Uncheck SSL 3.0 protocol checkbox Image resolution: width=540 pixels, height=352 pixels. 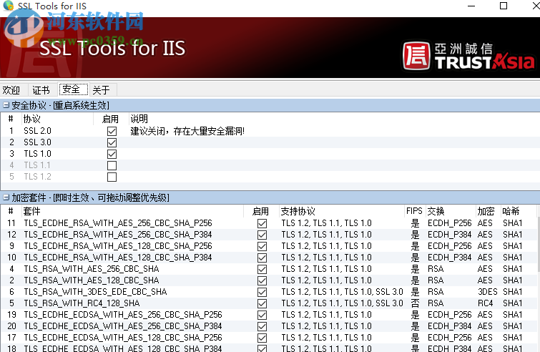[112, 142]
